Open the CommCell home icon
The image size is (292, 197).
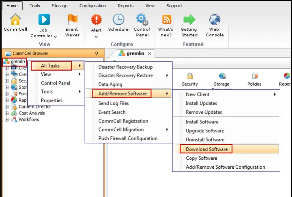tap(15, 19)
